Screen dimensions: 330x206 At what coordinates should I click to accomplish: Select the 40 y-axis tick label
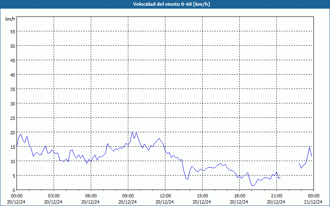[x=12, y=75]
